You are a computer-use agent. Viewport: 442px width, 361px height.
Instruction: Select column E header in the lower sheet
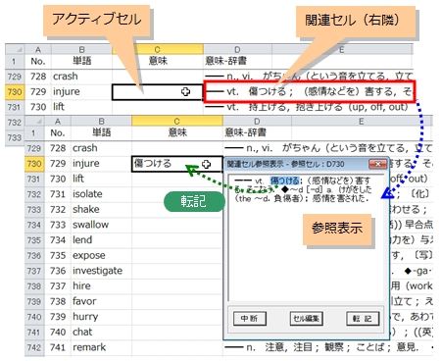pos(362,122)
